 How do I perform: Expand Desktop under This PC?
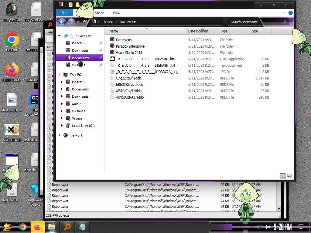(62, 82)
